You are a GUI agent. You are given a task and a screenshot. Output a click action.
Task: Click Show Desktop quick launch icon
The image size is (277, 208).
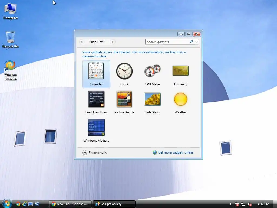(x=31, y=204)
